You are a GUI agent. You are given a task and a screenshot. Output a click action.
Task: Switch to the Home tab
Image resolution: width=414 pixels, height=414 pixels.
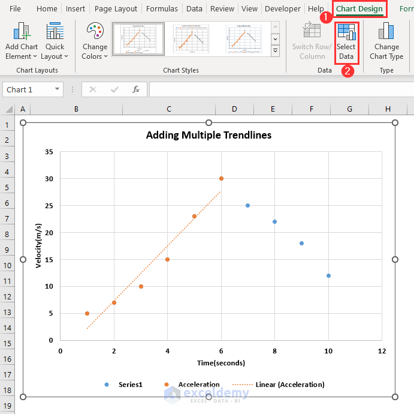pyautogui.click(x=47, y=9)
